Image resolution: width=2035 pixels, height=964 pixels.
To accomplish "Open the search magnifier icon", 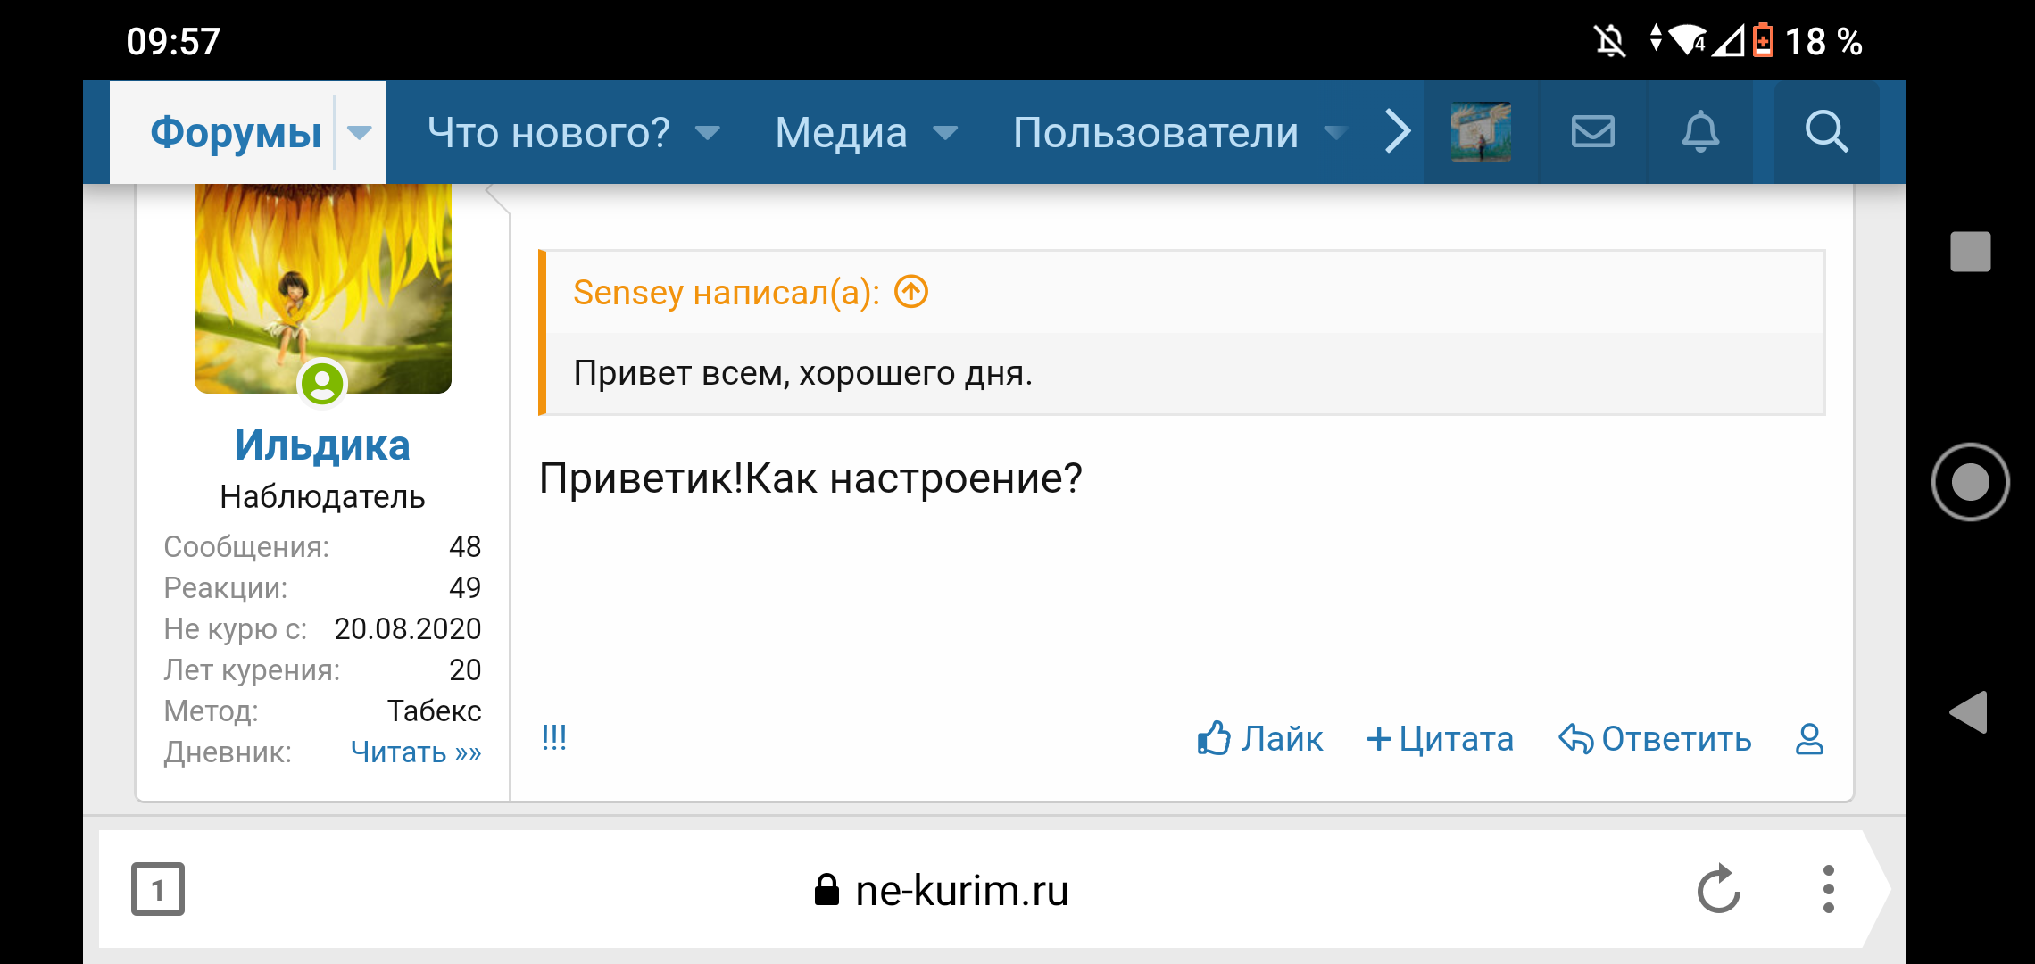I will [1826, 132].
